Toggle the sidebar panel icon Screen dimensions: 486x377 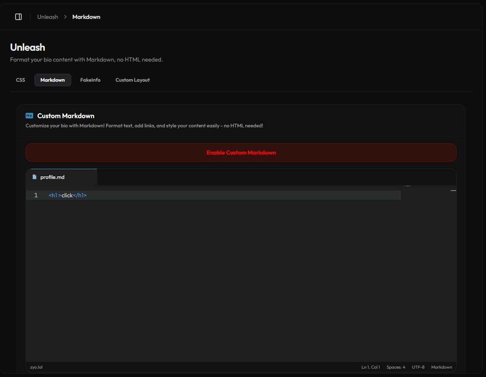pos(18,17)
